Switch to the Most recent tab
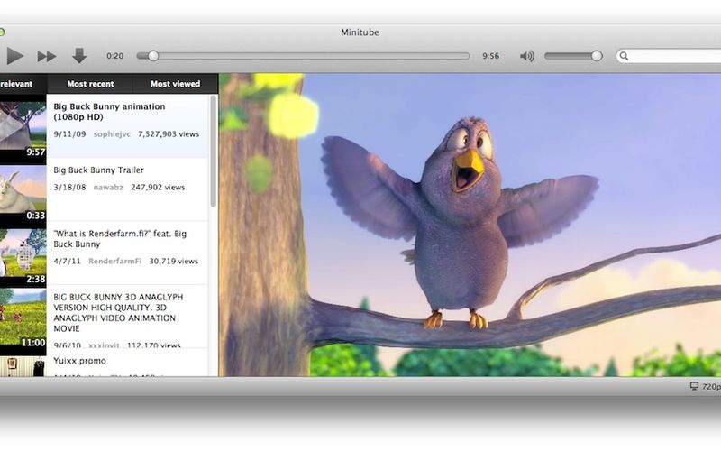Screen dimensions: 721x451 (x=90, y=84)
